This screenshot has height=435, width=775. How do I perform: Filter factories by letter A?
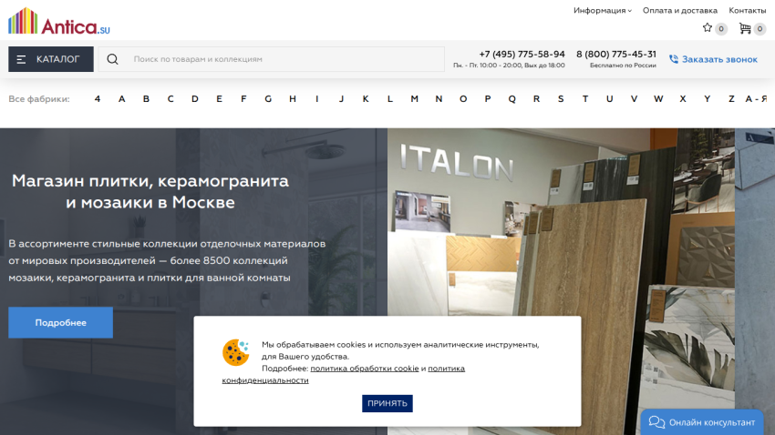point(121,99)
